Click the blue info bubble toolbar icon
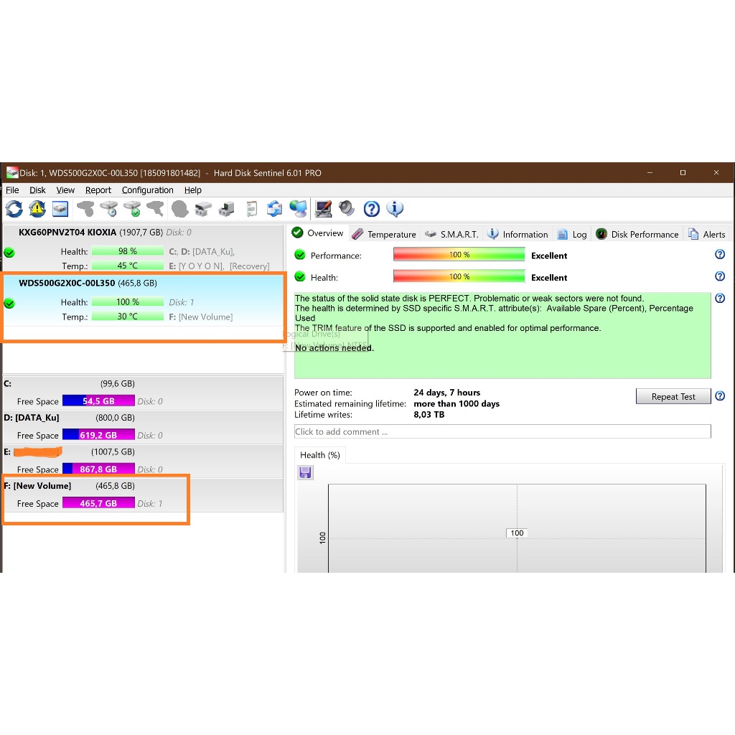Screen dimensions: 735x735 (395, 209)
